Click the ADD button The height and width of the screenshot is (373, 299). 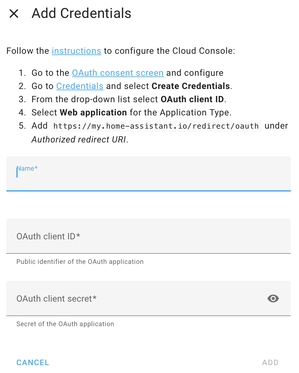click(x=270, y=363)
